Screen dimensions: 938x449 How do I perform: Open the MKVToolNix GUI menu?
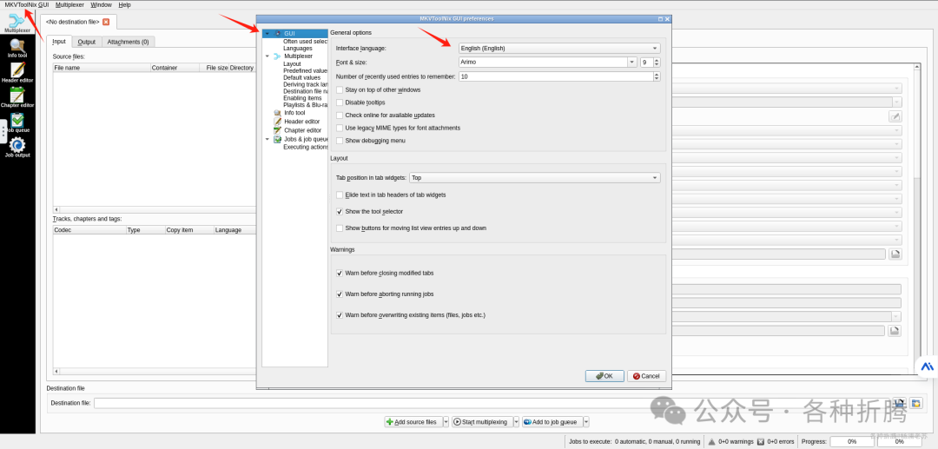[x=27, y=5]
